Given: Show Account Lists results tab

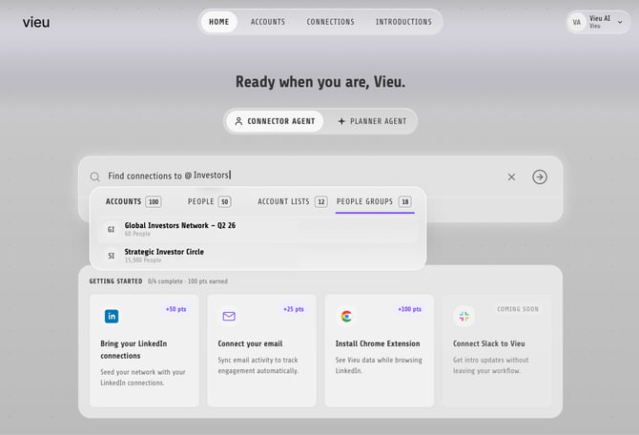Looking at the screenshot, I should (292, 202).
